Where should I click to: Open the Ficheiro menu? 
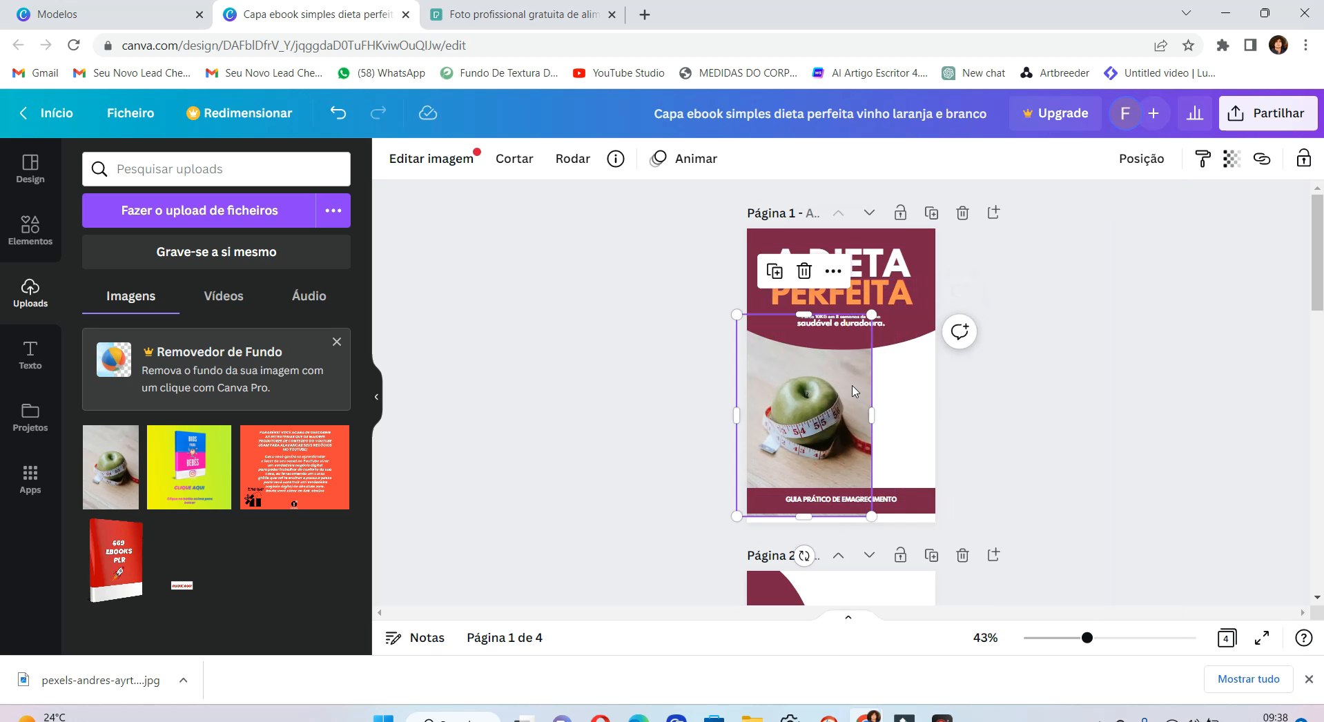(130, 113)
